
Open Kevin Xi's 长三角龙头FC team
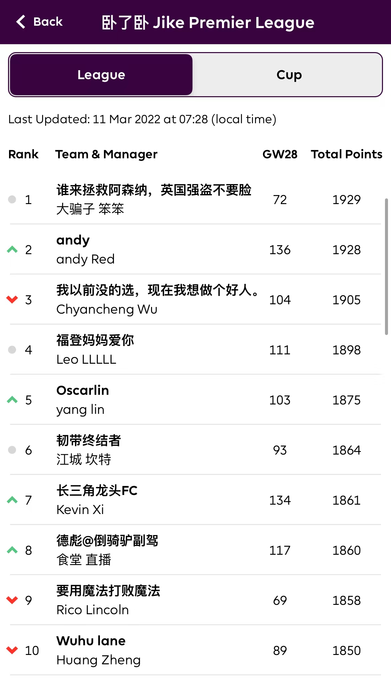[x=97, y=491]
